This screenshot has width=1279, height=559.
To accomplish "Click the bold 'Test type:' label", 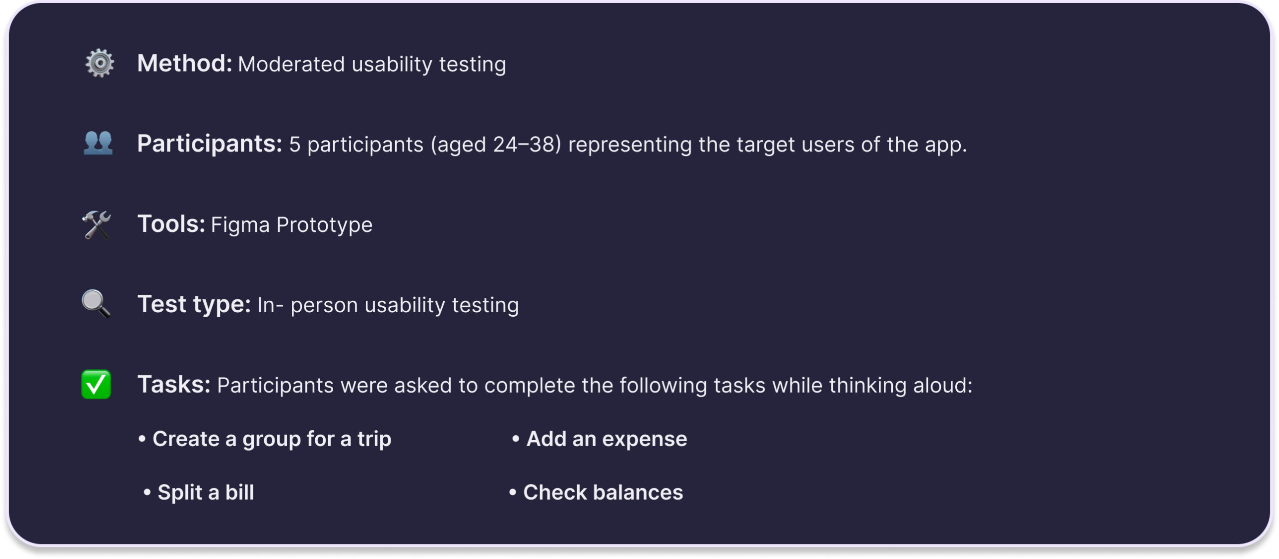I will tap(194, 304).
